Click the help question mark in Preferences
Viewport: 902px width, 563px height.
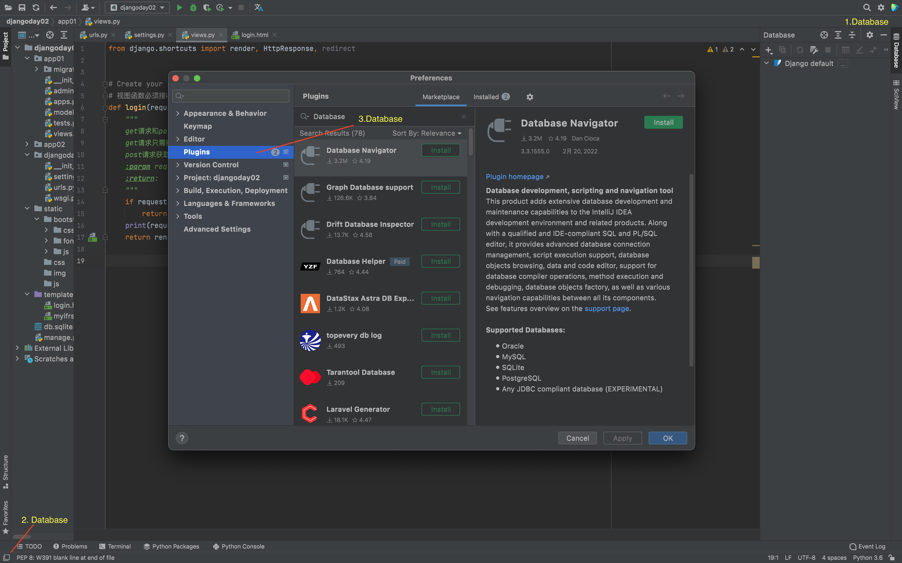(182, 438)
